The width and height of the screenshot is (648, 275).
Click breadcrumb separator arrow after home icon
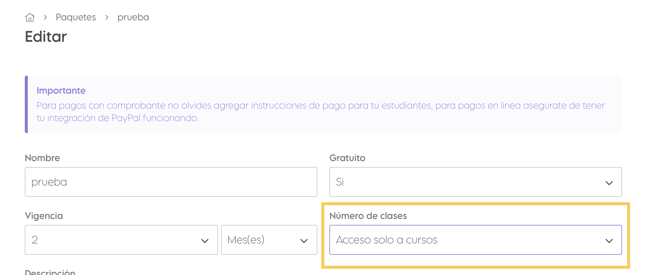pyautogui.click(x=45, y=17)
